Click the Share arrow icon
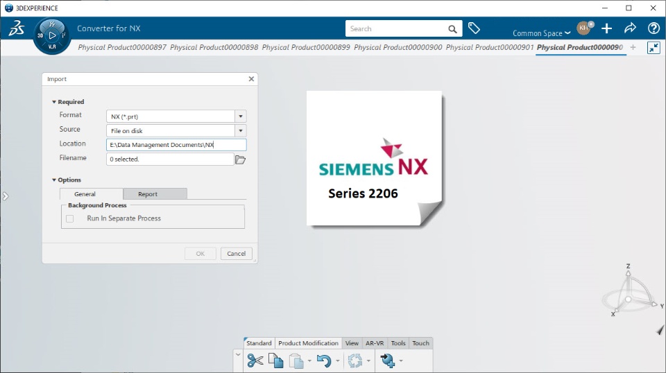666x373 pixels. [x=630, y=28]
